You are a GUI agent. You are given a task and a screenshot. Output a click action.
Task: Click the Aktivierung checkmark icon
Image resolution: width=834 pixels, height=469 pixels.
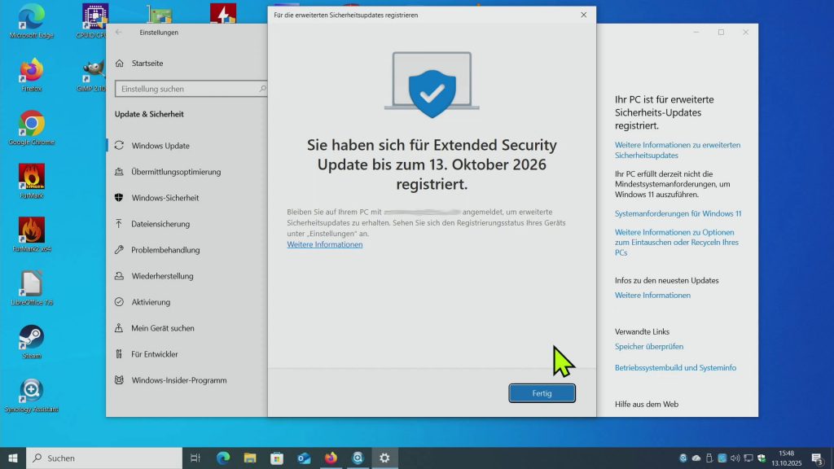click(x=119, y=302)
